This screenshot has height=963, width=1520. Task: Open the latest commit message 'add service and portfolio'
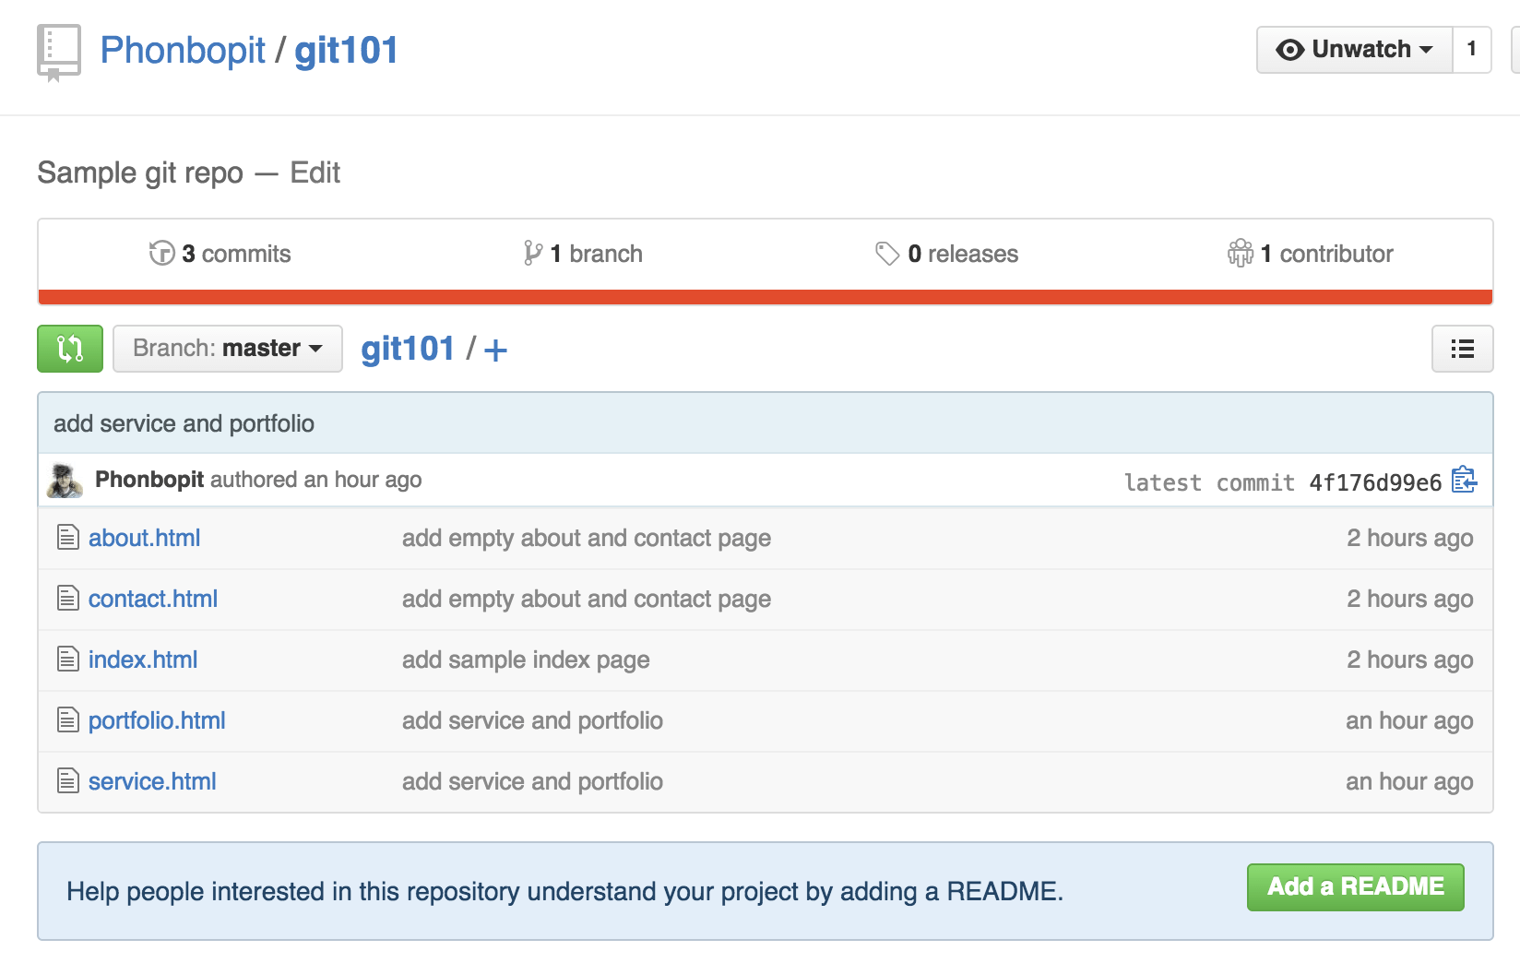click(x=184, y=423)
